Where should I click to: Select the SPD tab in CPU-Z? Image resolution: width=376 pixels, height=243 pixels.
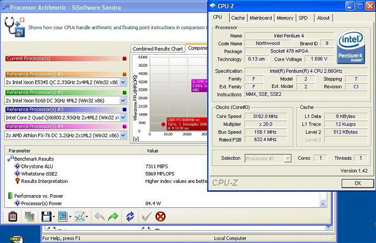click(303, 18)
